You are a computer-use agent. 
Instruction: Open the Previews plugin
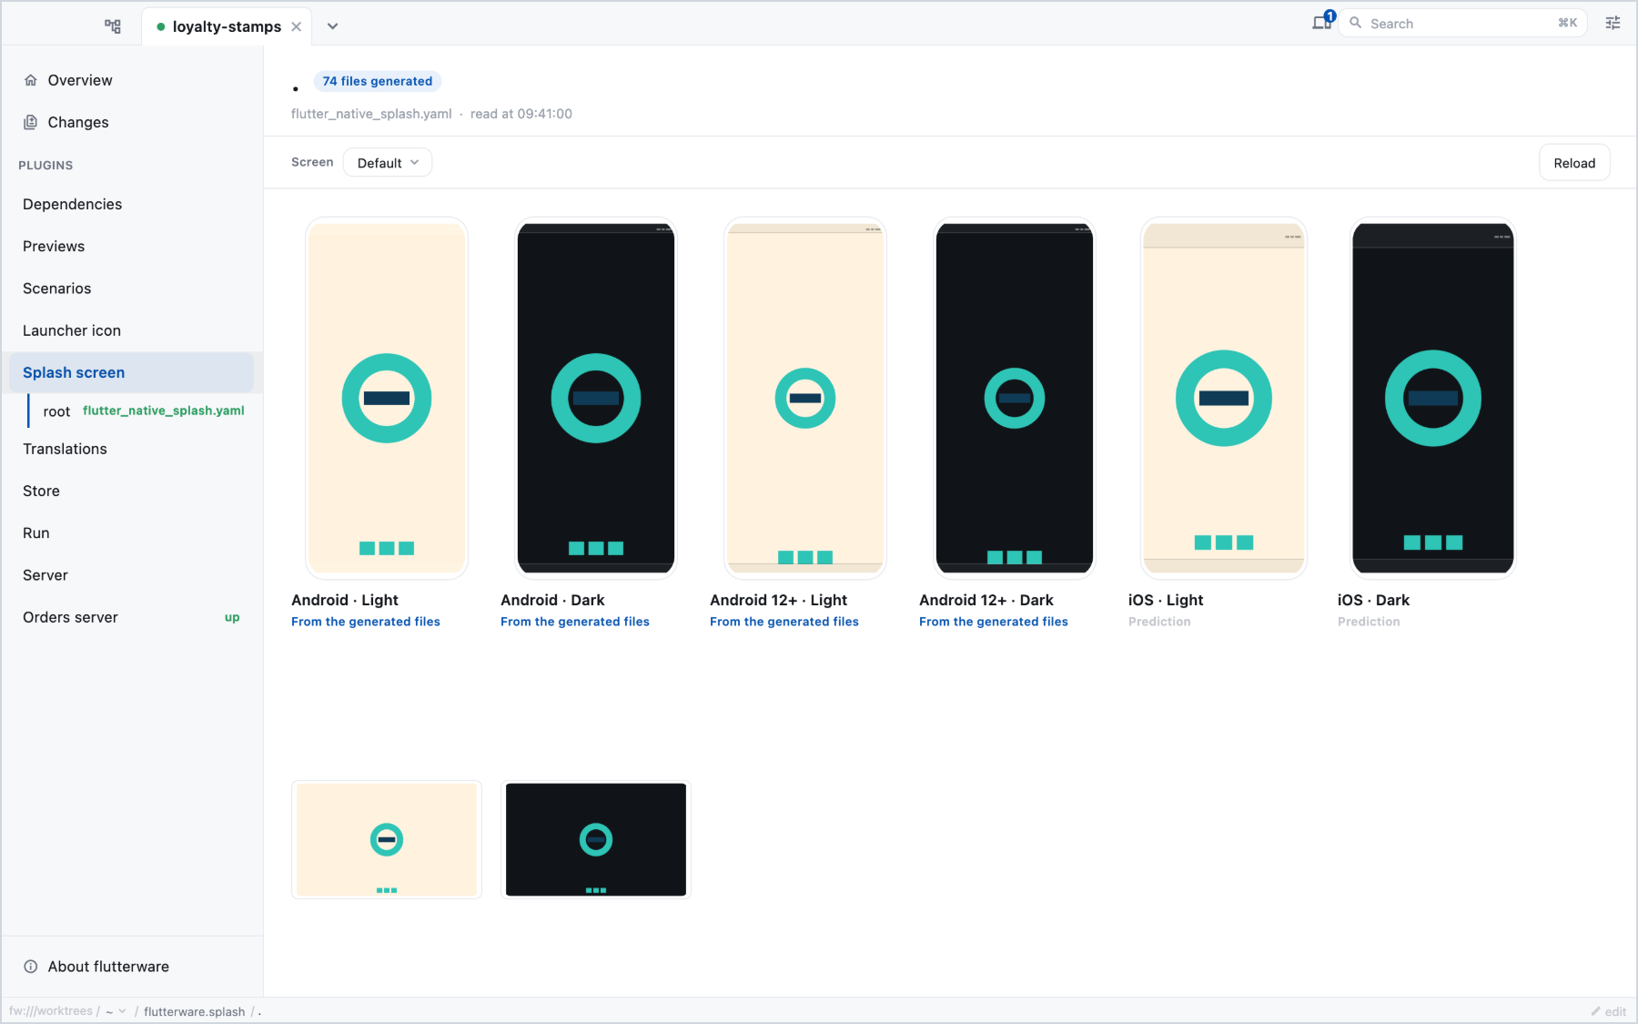132,246
